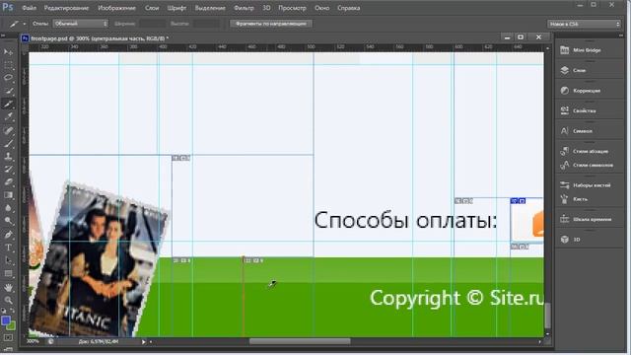
Task: Open the Слои menu
Action: click(152, 8)
